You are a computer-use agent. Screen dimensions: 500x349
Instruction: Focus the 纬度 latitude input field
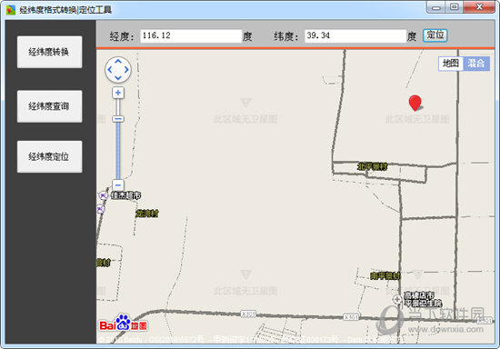pos(355,35)
